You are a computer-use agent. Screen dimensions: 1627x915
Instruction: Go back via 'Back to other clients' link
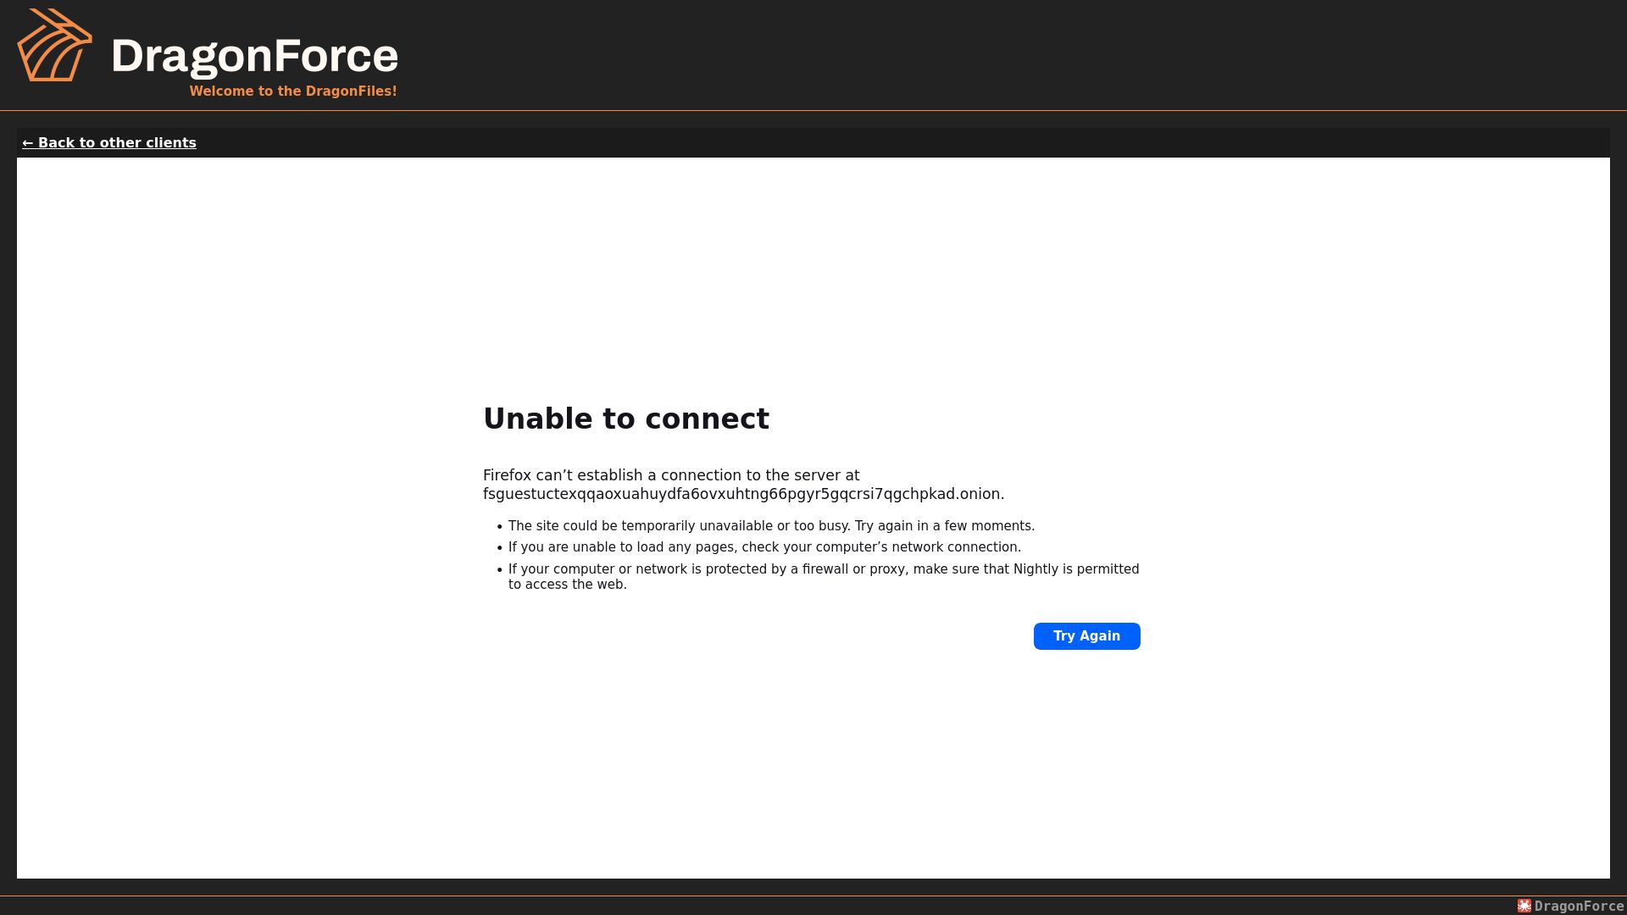click(109, 143)
